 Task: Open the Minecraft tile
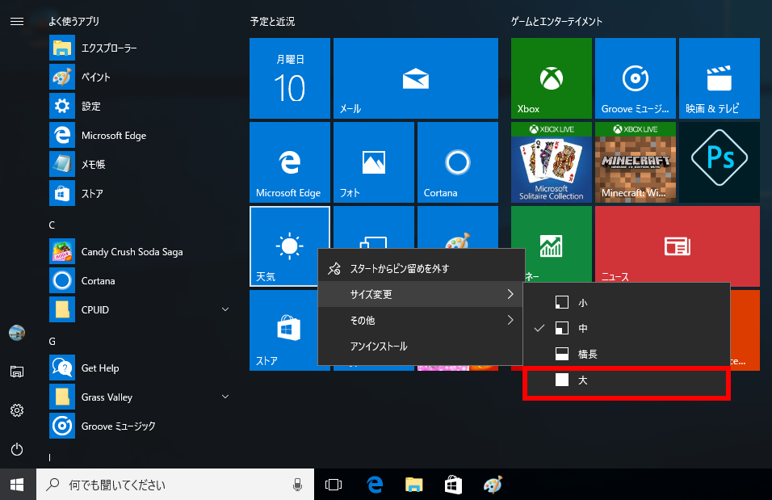[x=636, y=162]
